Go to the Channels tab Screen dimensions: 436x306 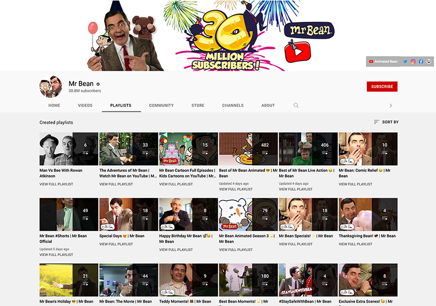click(x=233, y=106)
